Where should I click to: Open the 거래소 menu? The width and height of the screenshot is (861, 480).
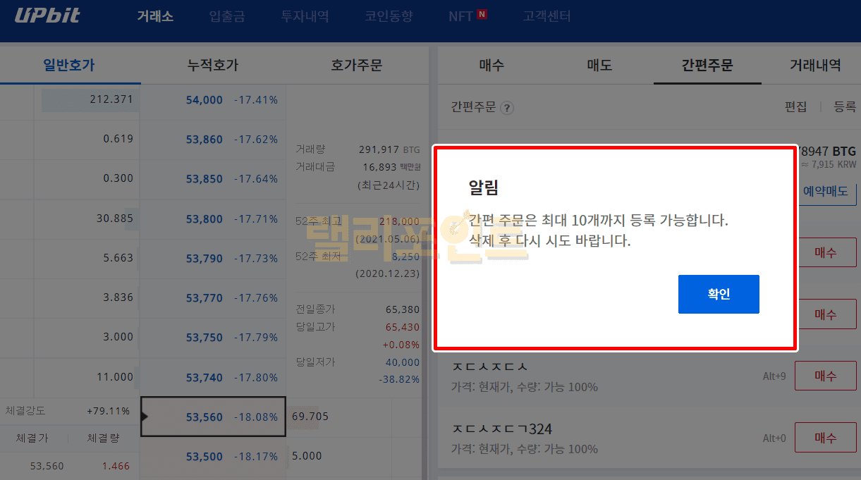(x=155, y=16)
